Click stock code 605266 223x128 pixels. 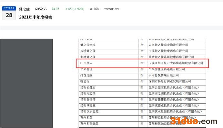41,9
